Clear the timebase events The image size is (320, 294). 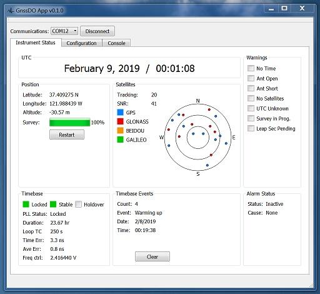pos(152,256)
